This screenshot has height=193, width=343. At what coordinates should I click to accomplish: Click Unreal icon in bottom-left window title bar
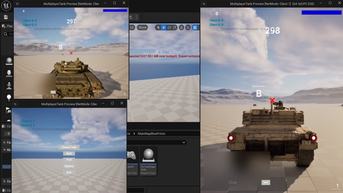tap(15, 104)
